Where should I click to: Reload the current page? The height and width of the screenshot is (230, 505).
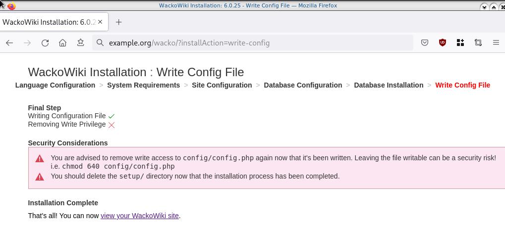click(x=45, y=43)
